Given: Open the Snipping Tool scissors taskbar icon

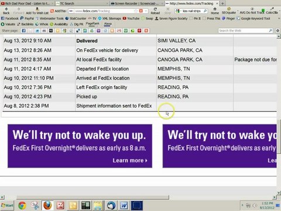Looking at the screenshot, I should (35, 205).
